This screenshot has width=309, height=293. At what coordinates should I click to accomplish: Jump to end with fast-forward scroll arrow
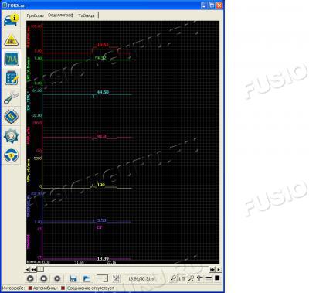pos(212,269)
